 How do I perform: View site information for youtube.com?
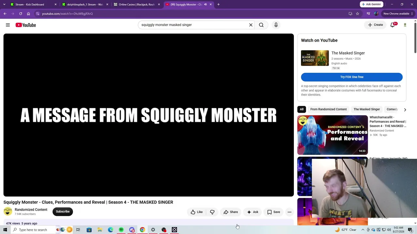(x=38, y=14)
